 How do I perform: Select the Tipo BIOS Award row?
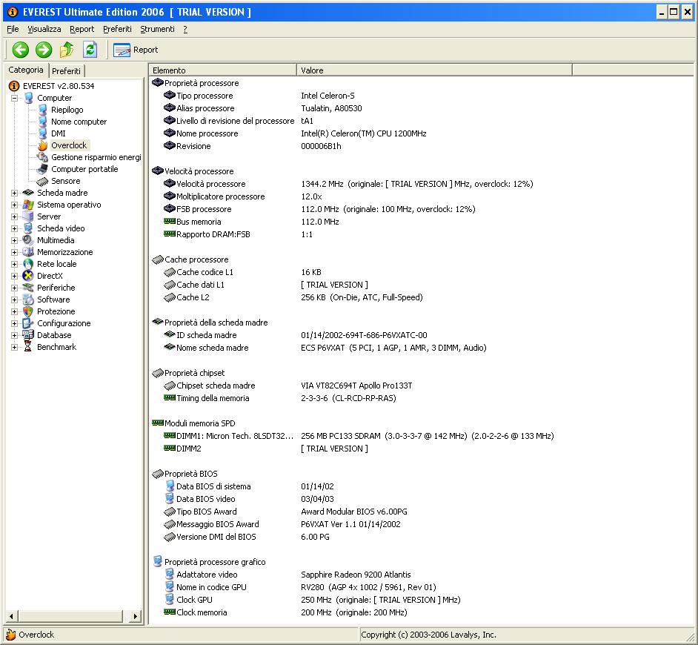pos(286,512)
